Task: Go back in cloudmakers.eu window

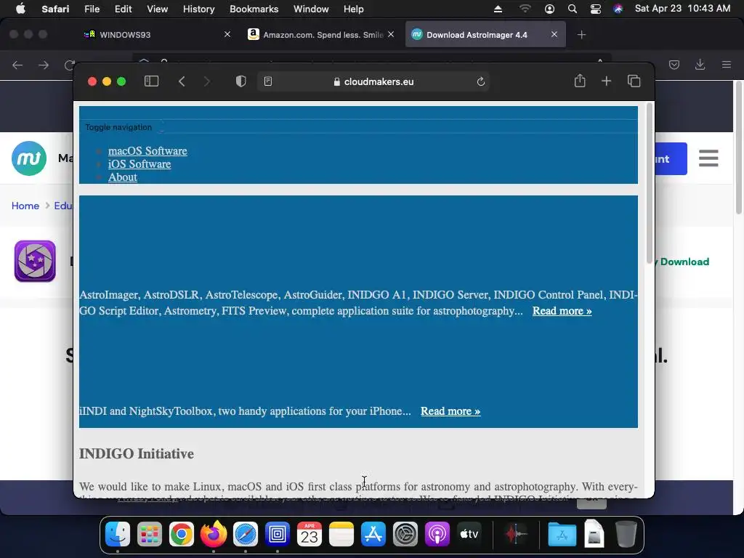Action: (182, 81)
